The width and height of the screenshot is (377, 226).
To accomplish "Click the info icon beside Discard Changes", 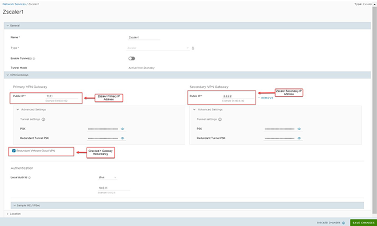I will 343,223.
